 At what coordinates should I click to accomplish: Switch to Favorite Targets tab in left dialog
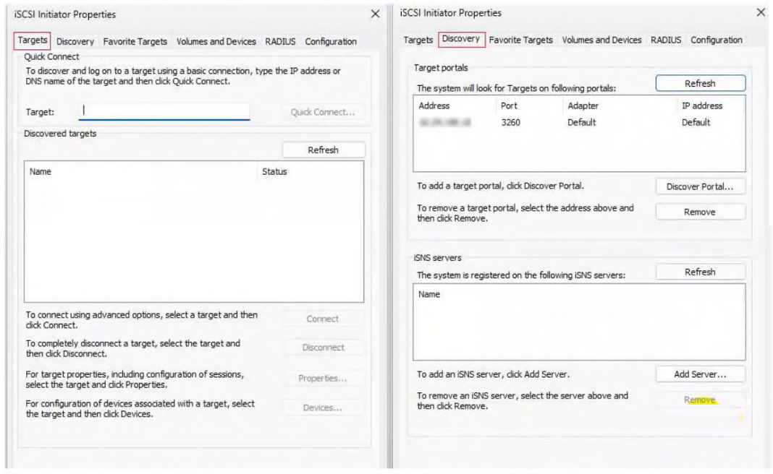click(135, 42)
